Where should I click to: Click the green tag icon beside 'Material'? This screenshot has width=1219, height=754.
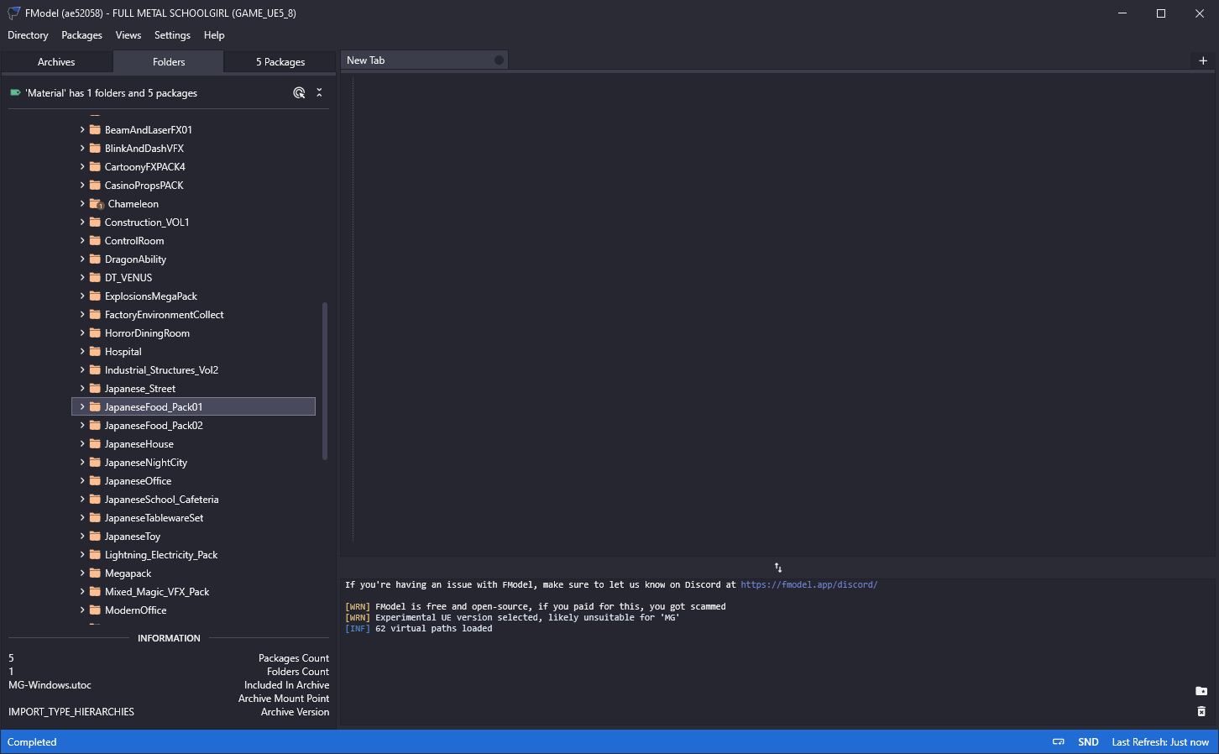(15, 93)
